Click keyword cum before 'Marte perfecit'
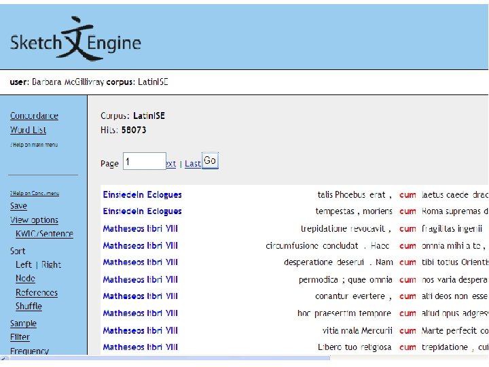Screen dimensions: 489x367 pos(407,331)
